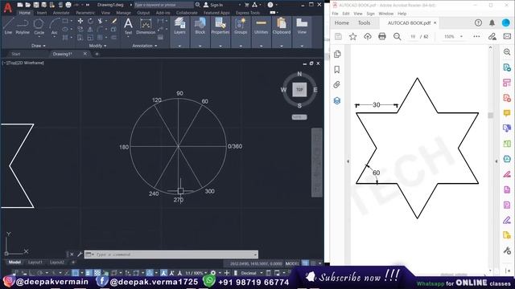Screen dimensions: 515x289
Task: Open the Utilities panel button
Action: click(261, 26)
